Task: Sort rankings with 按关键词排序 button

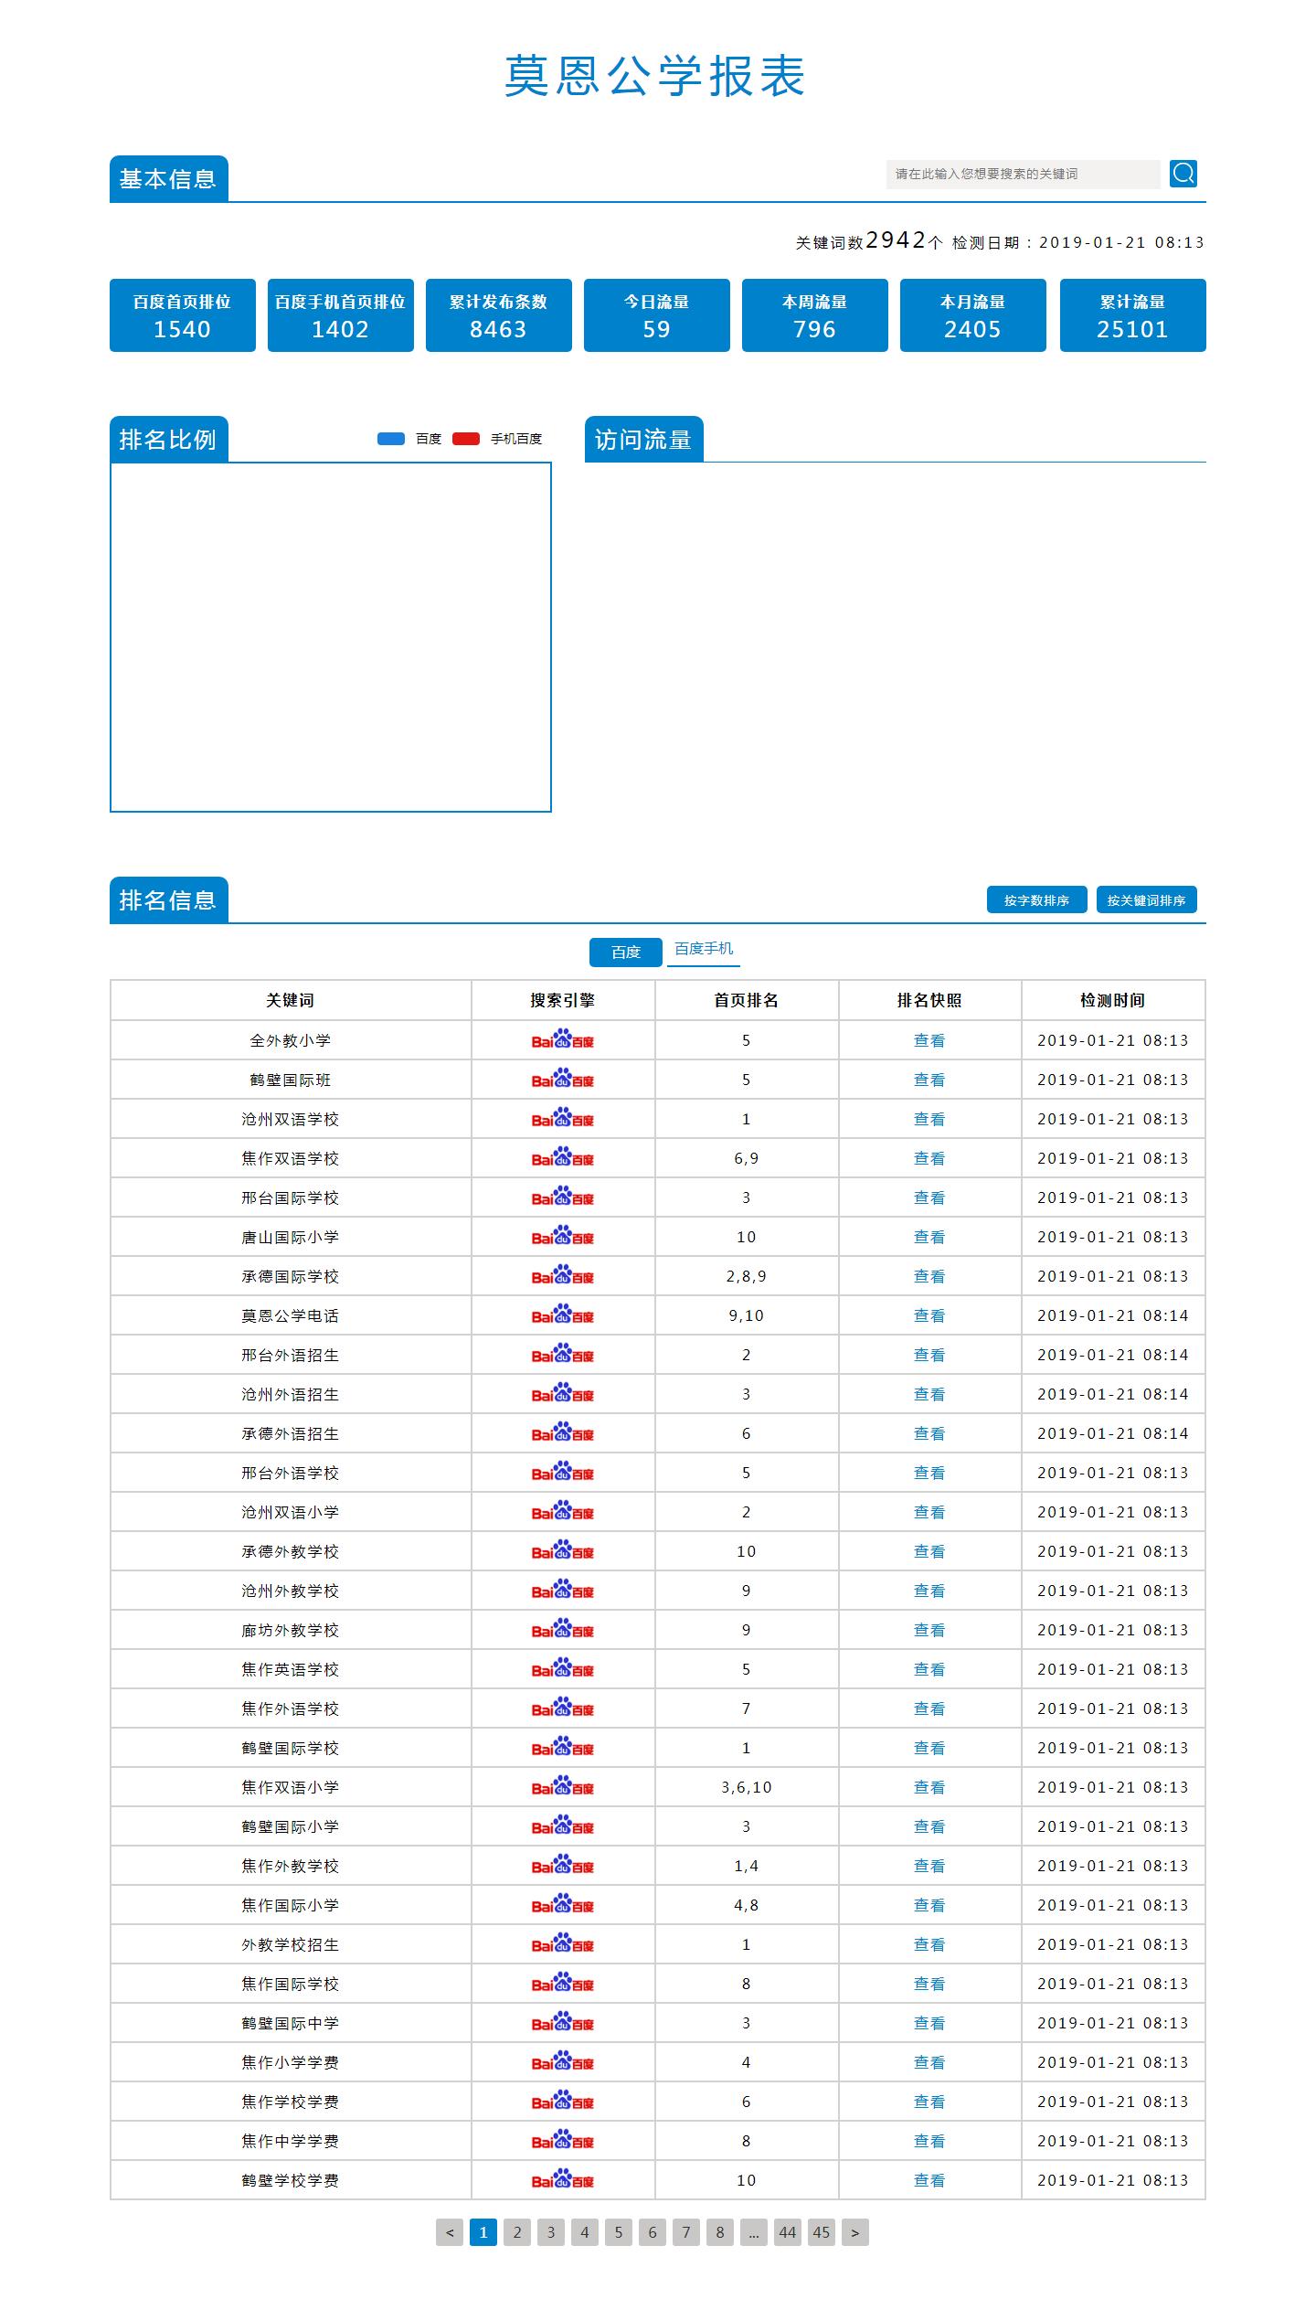Action: coord(1146,900)
